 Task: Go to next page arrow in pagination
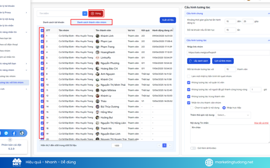[x=170, y=145]
